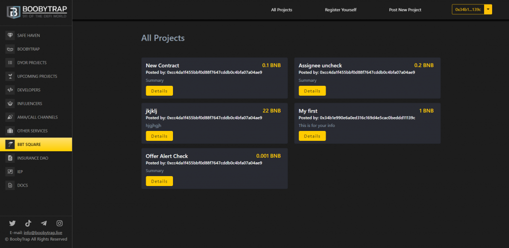Select UPCOMING PROJECTS label in the sidebar
Viewport: 509px width, 248px height.
pos(37,76)
